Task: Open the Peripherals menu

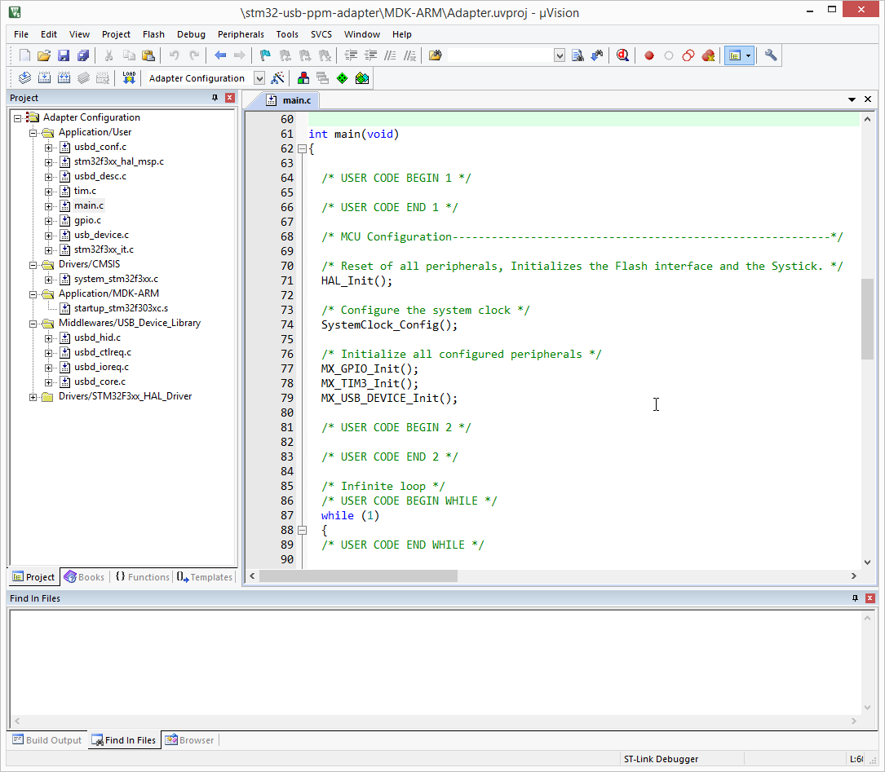Action: [241, 34]
